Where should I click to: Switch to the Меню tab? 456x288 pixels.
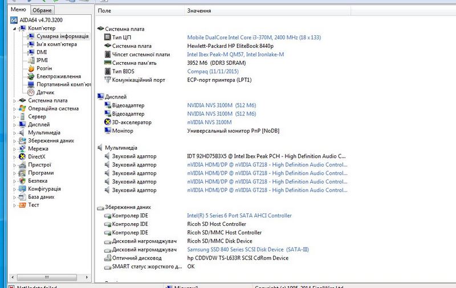(17, 10)
